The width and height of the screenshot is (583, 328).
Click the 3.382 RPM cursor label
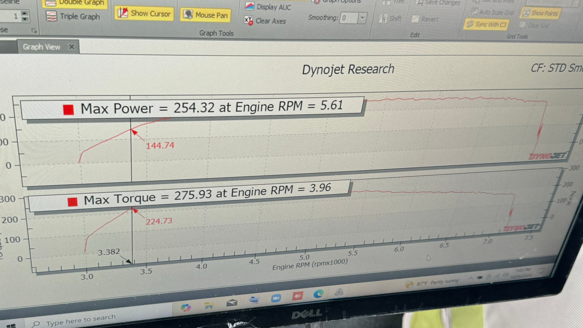(109, 252)
